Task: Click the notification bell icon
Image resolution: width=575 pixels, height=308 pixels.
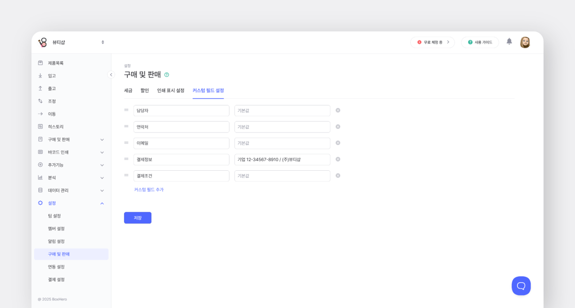Action: click(509, 42)
